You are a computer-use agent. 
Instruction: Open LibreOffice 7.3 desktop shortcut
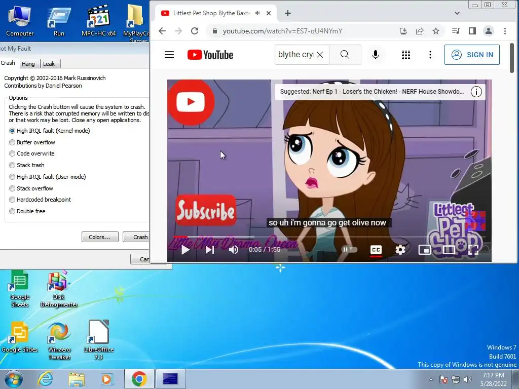pyautogui.click(x=99, y=340)
